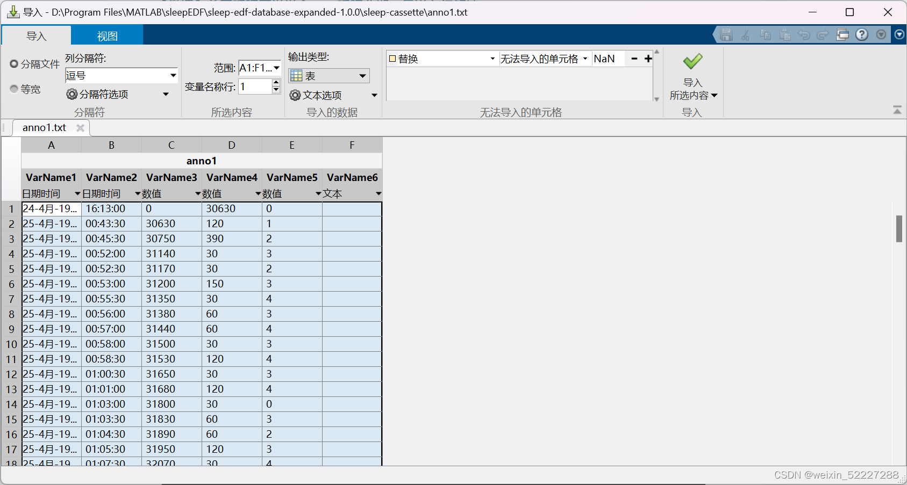907x485 pixels.
Task: Click the variable names row input field
Action: click(x=255, y=86)
